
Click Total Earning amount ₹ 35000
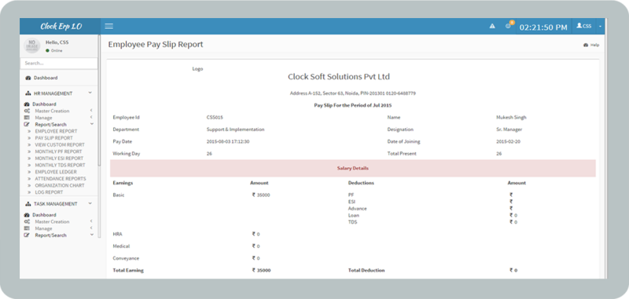click(x=261, y=271)
